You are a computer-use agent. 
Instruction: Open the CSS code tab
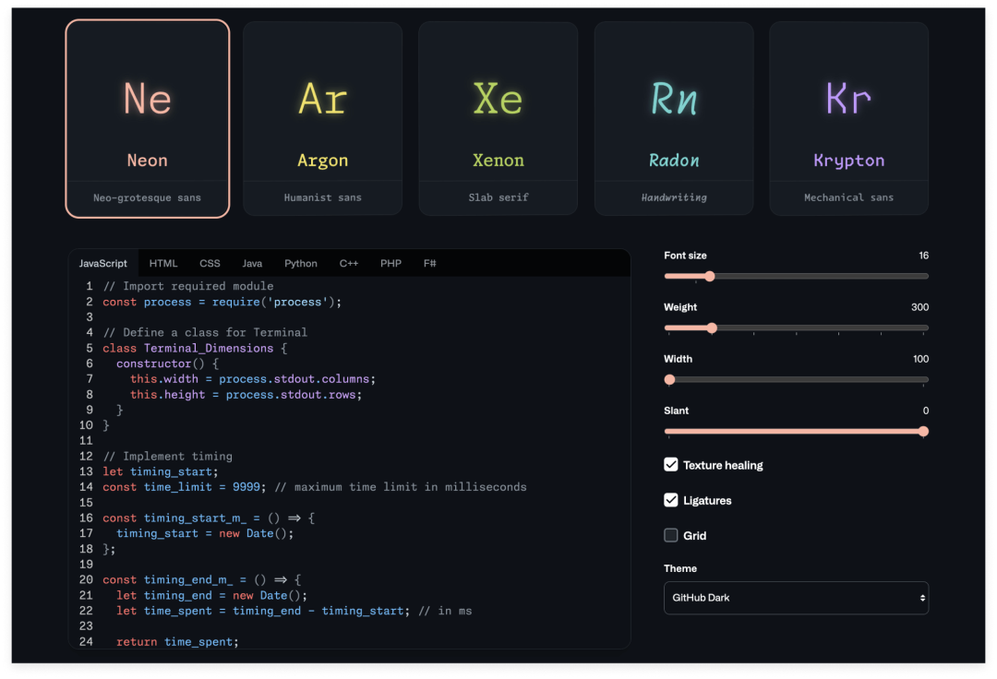(210, 263)
